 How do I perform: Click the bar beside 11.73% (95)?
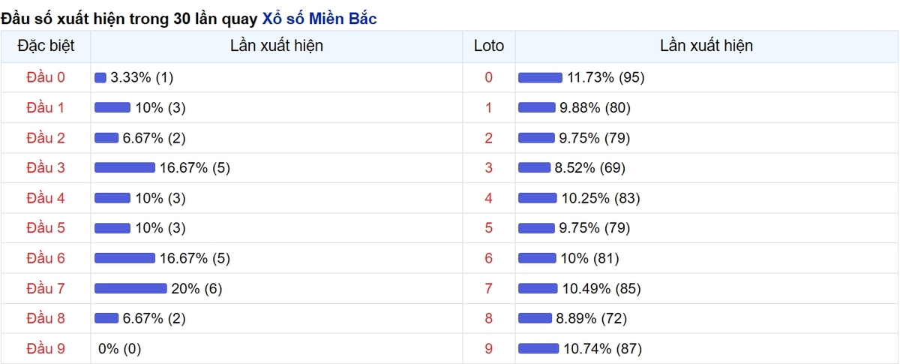click(540, 77)
